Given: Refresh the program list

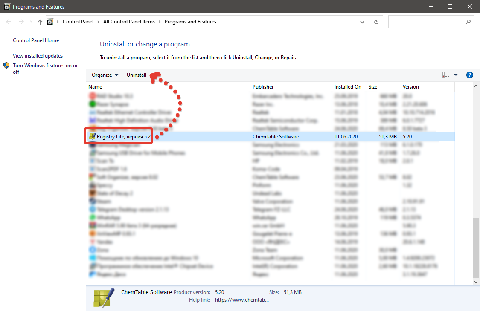Looking at the screenshot, I should point(376,21).
